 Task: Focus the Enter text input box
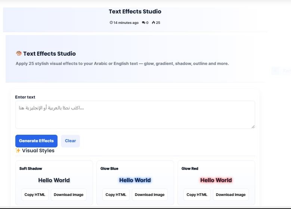point(135,115)
